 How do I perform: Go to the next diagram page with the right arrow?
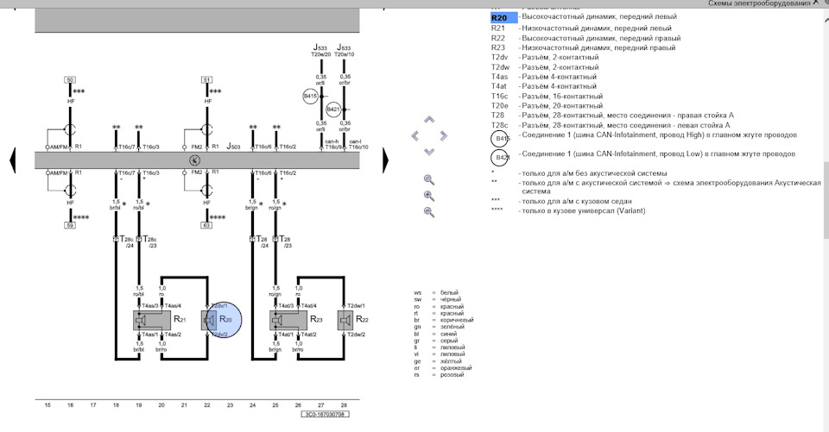point(387,160)
